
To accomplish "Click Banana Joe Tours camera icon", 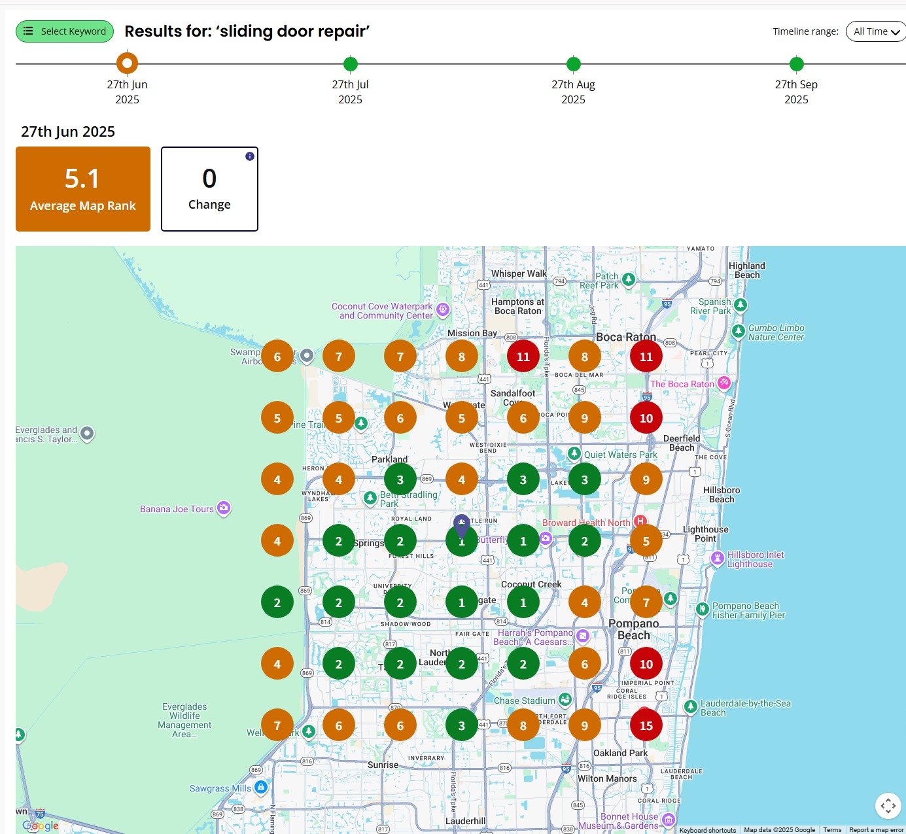I will click(x=224, y=508).
